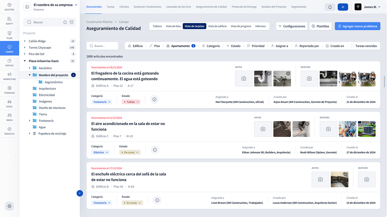387x217 pixels.
Task: Collapse the Plaza Urbanrise Oasis project
Action: [x=25, y=61]
